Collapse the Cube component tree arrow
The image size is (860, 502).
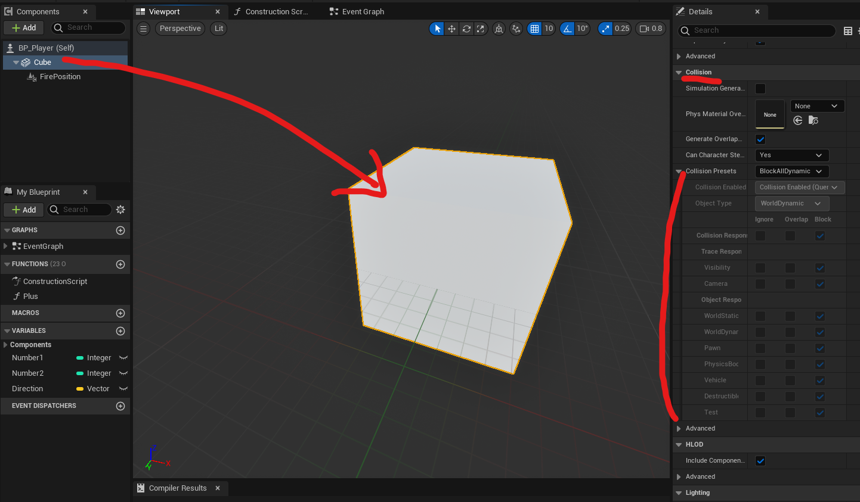(16, 63)
